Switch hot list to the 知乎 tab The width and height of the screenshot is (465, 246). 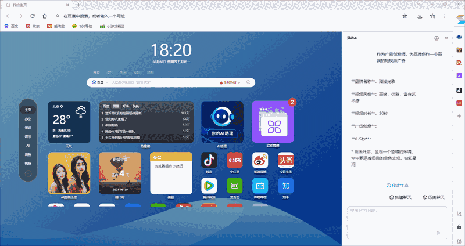(x=126, y=106)
